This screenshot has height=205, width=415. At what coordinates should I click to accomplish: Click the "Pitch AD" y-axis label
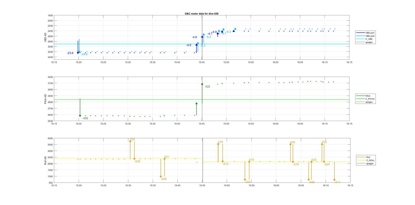pyautogui.click(x=45, y=99)
